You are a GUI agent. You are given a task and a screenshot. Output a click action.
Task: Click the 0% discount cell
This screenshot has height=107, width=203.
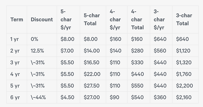[x=42, y=39]
